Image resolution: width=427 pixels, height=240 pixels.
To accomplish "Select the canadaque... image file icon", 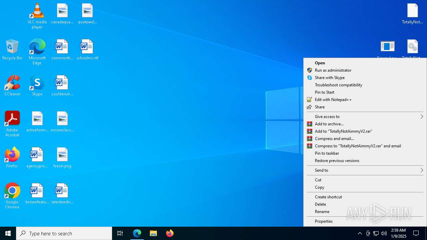I will click(x=62, y=14).
